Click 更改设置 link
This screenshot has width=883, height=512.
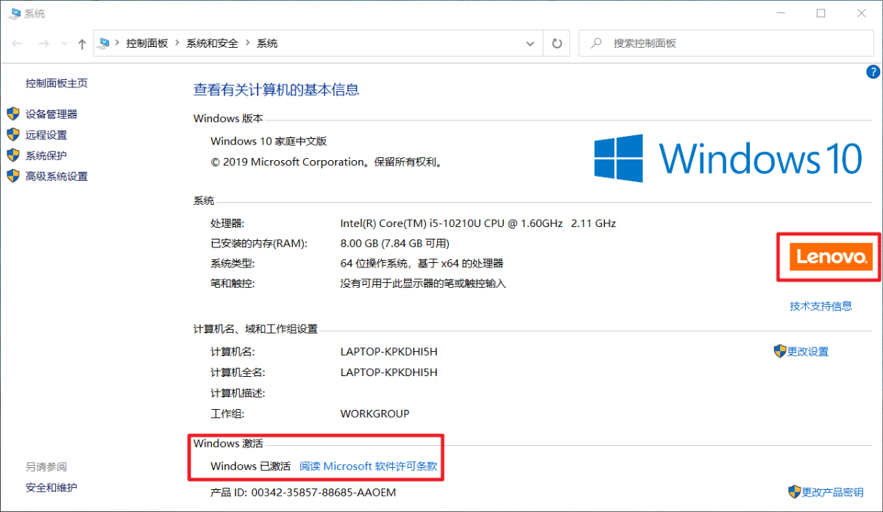(x=808, y=351)
